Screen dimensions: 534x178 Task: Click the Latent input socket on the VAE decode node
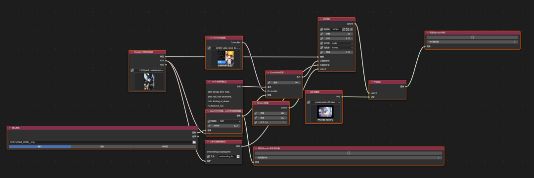pos(369,93)
